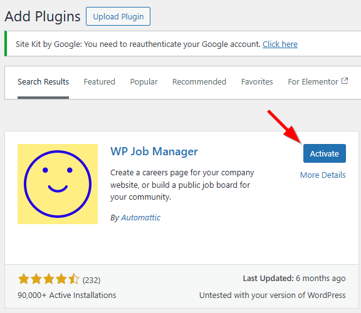Activate the WP Job Manager plugin
This screenshot has width=361, height=313.
(x=325, y=153)
